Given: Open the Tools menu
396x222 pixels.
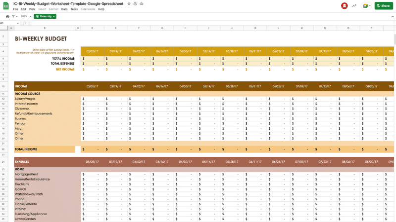Looking at the screenshot, I should (74, 9).
